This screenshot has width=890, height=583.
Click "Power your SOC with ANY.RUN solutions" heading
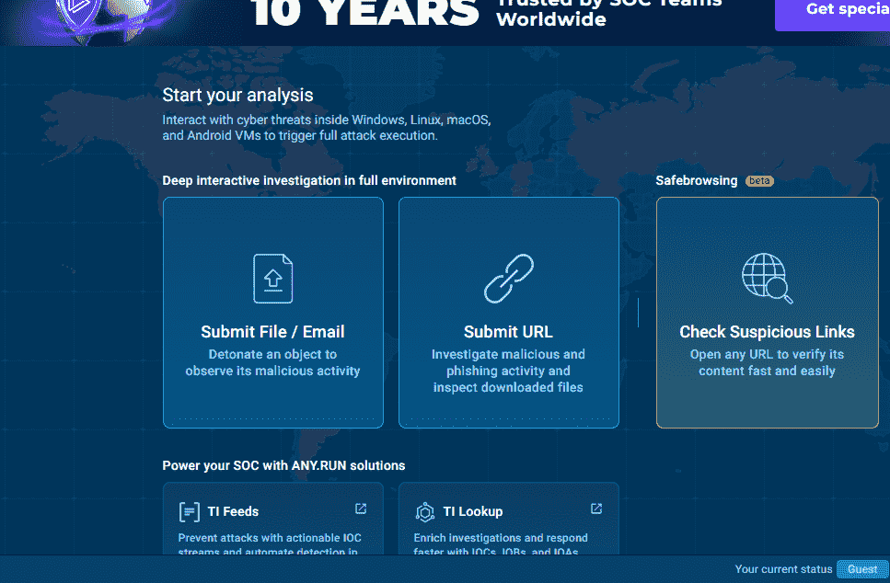[x=283, y=465]
